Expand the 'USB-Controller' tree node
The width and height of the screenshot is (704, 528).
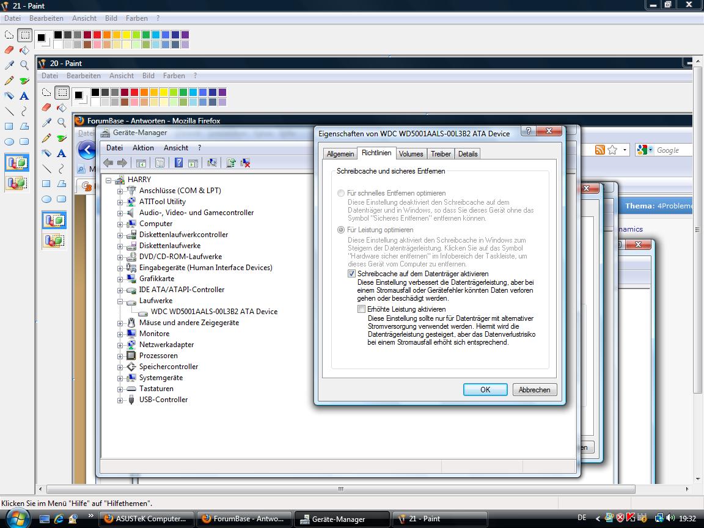click(x=120, y=400)
